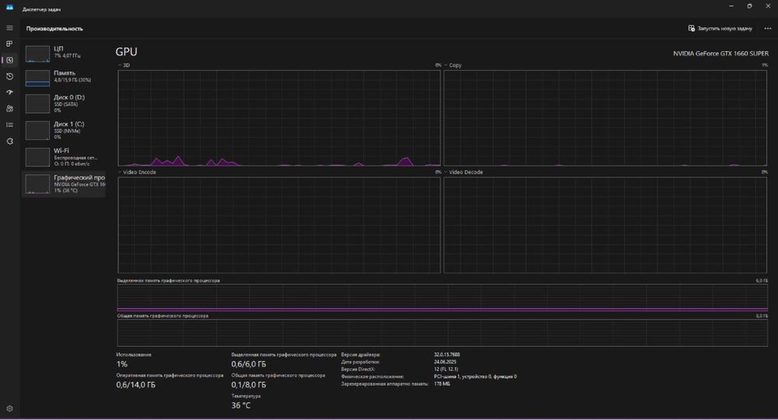Click the 0,6/14,0 ГБ GPU memory value

[136, 385]
